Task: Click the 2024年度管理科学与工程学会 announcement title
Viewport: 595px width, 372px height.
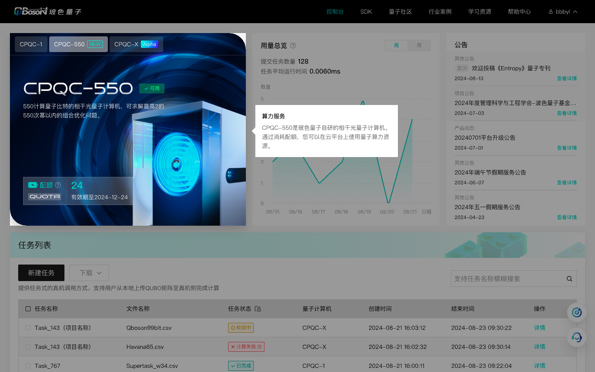Action: click(x=515, y=103)
